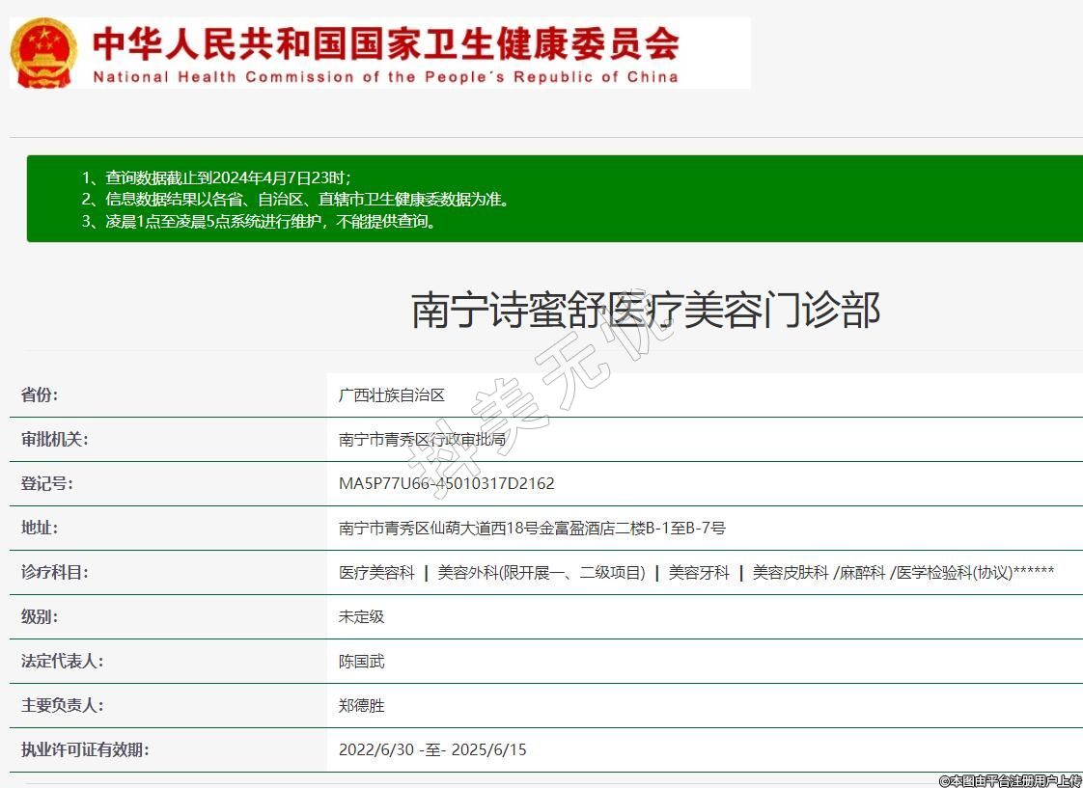The height and width of the screenshot is (788, 1083).
Task: Select the province value 广西壮族自治区
Action: (x=391, y=395)
